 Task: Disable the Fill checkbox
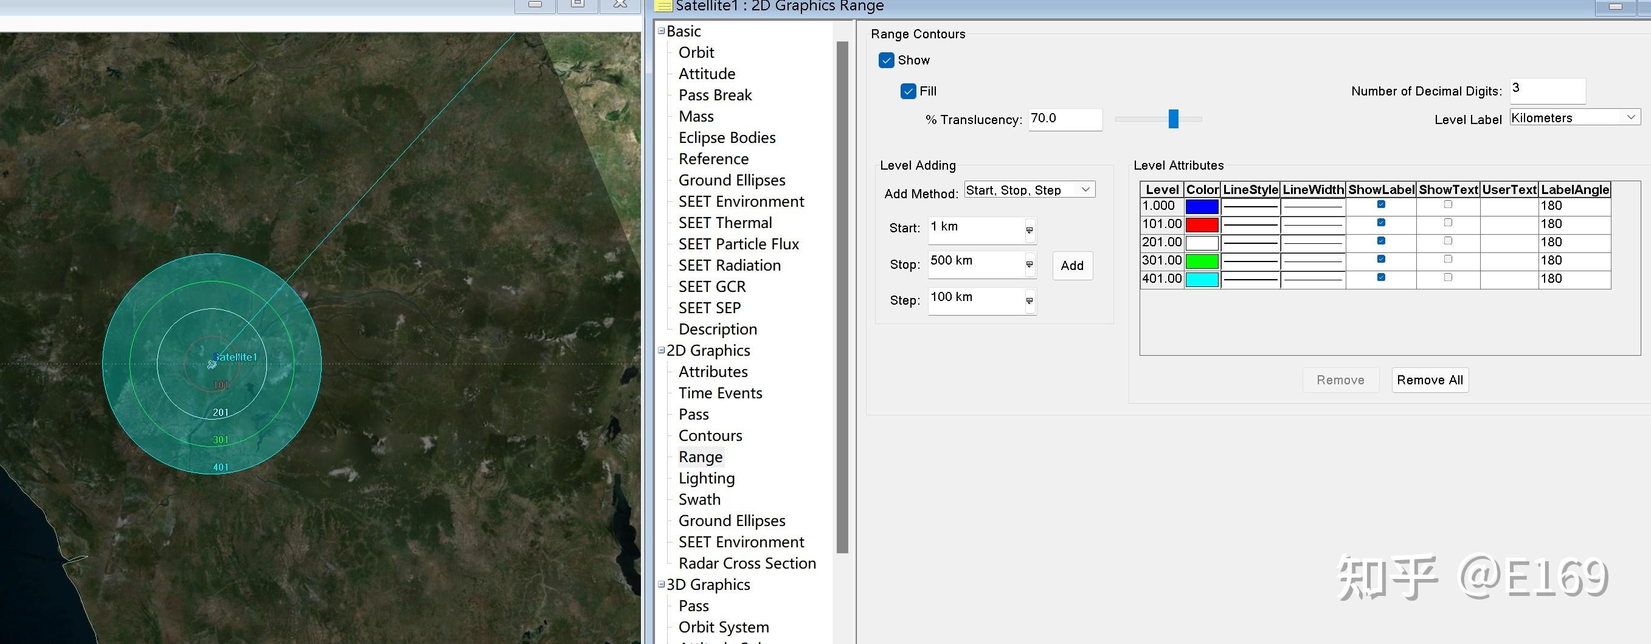click(x=908, y=91)
